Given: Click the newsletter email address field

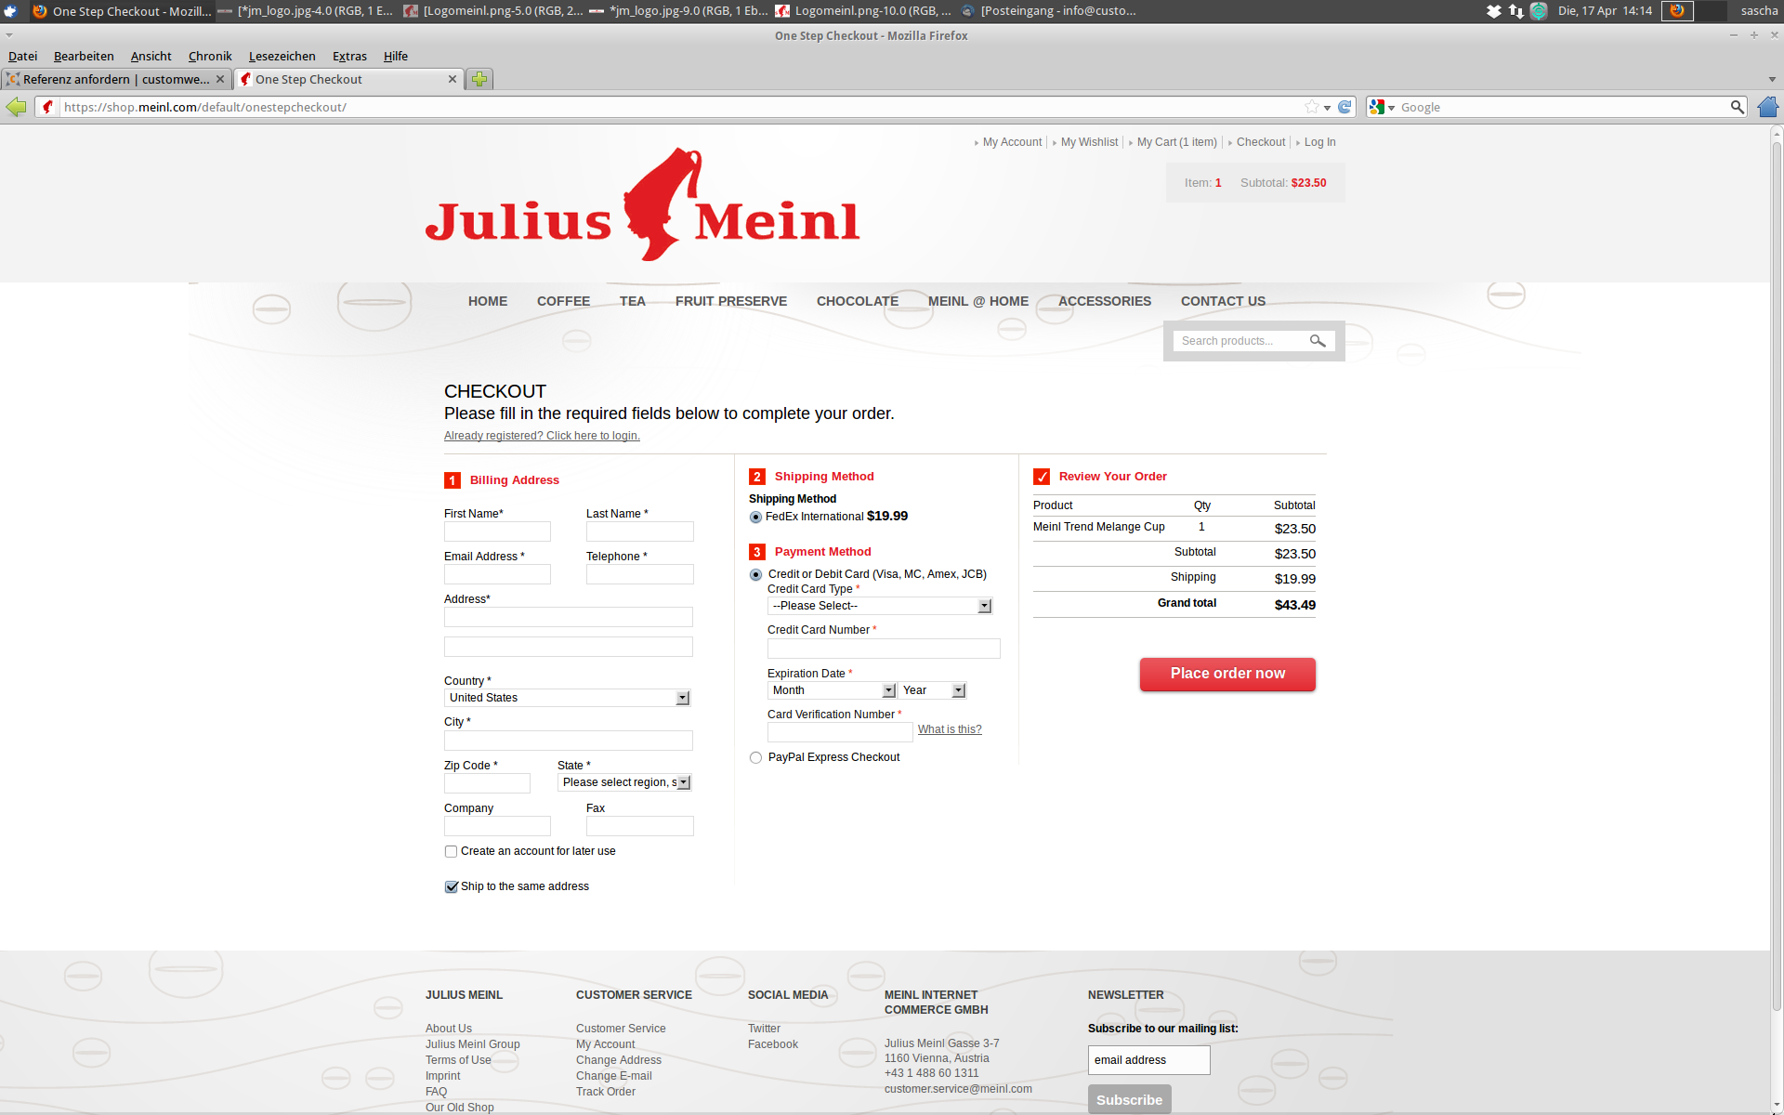Looking at the screenshot, I should click(x=1148, y=1060).
